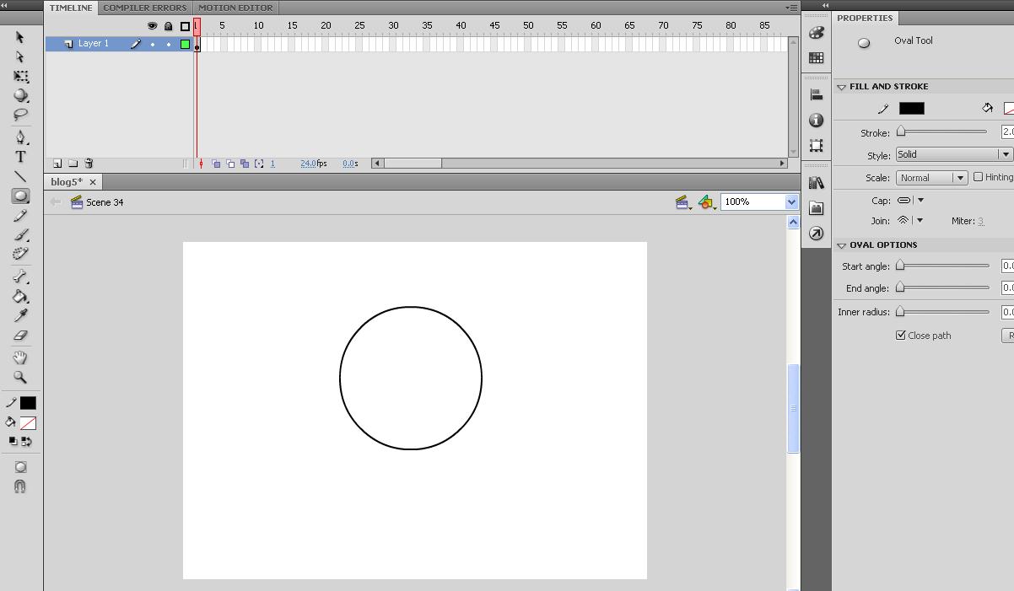Viewport: 1014px width, 591px height.
Task: Open the Project panel arrow icon
Action: (816, 234)
